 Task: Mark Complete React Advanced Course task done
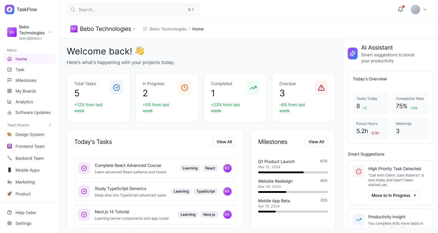click(84, 168)
